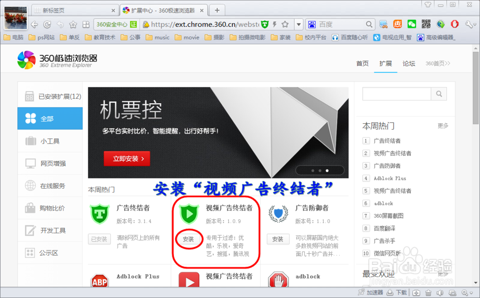
Task: Click 更多 next to 本周热门
Action: coord(443,125)
